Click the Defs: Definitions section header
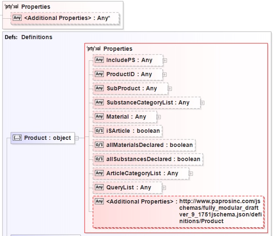276x236 pixels. coord(28,37)
